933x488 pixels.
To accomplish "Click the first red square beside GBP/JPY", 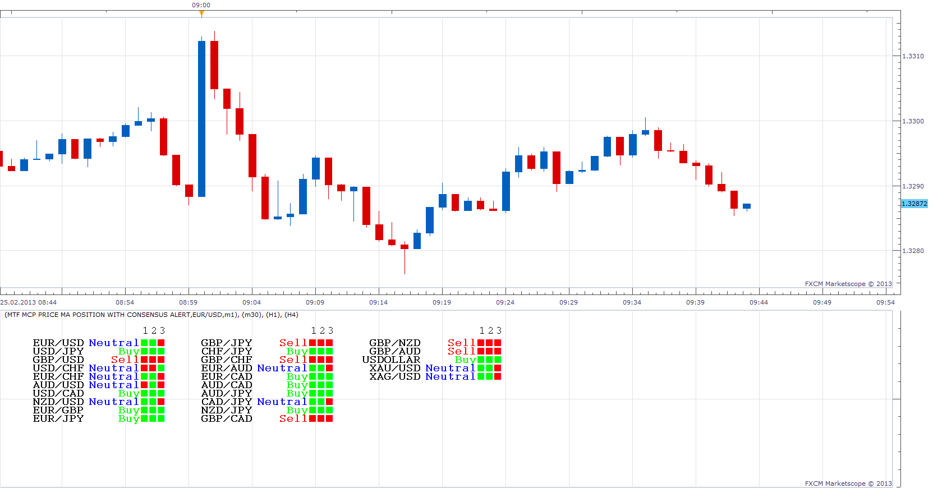I will tap(312, 343).
